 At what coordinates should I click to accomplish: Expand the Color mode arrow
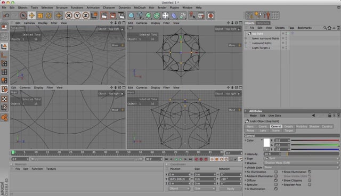262,140
